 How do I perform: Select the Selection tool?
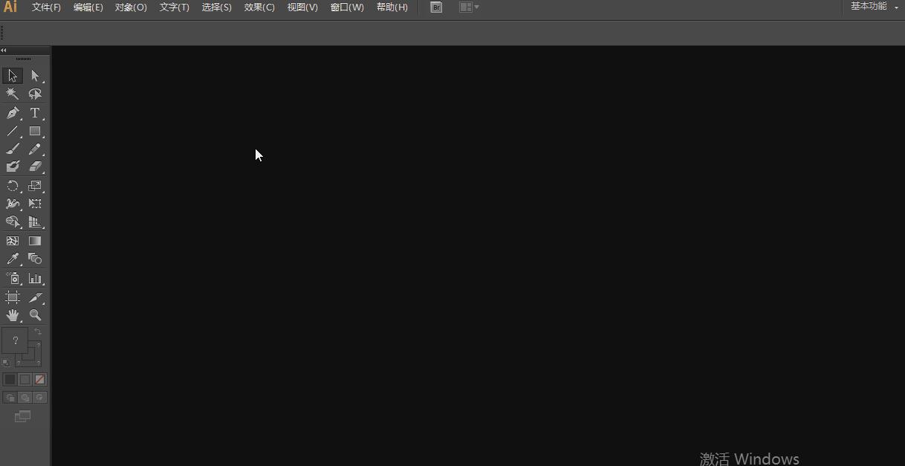[12, 75]
